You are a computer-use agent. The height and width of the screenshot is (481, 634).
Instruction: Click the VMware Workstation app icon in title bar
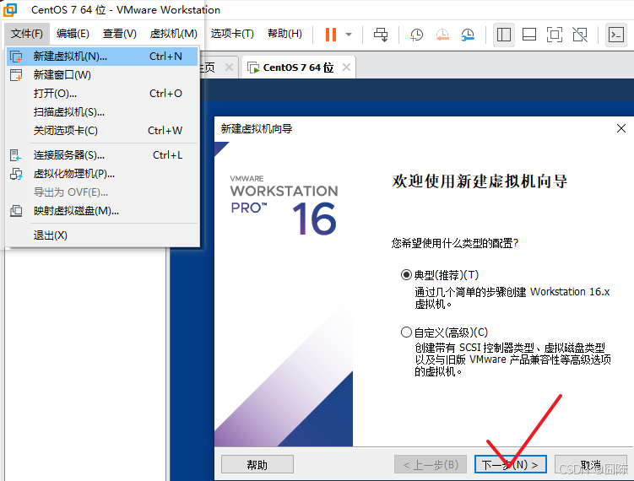(10, 9)
